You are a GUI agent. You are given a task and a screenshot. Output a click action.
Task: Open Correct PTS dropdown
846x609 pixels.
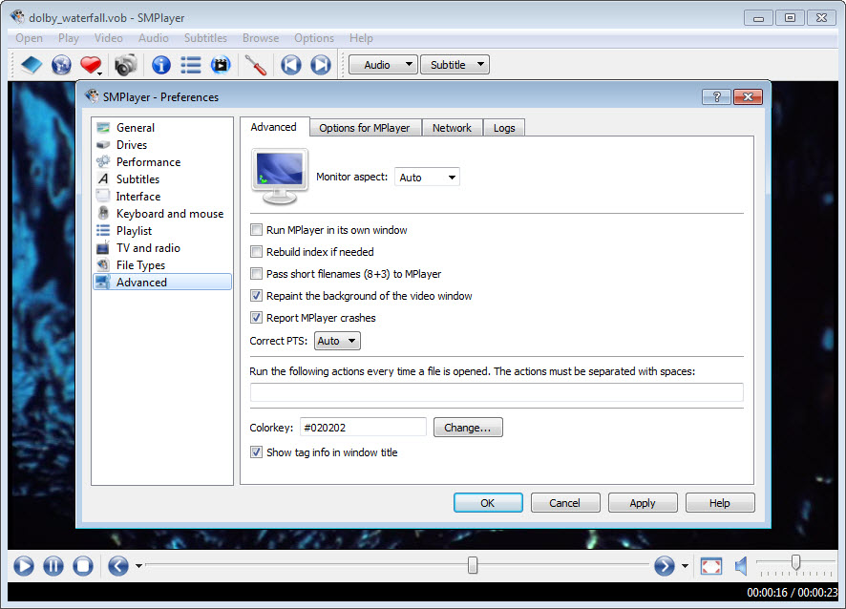(x=337, y=341)
